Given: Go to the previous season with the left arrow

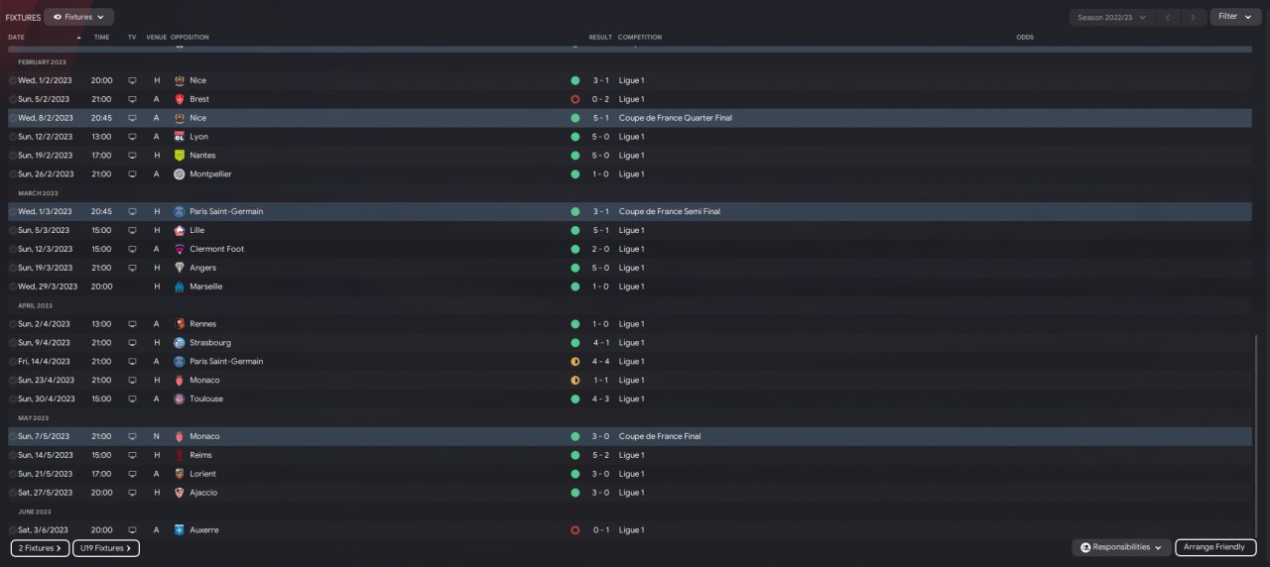Looking at the screenshot, I should pyautogui.click(x=1168, y=17).
